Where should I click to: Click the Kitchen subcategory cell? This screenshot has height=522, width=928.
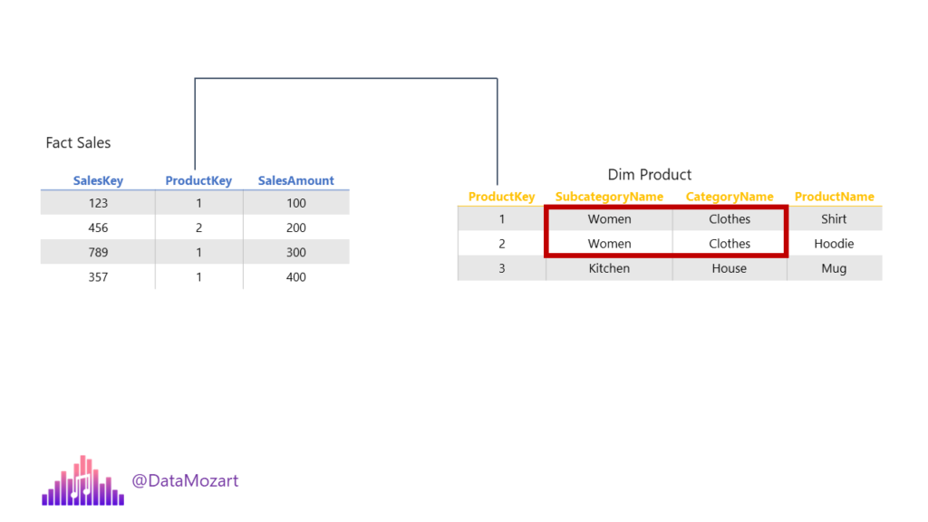(x=609, y=268)
